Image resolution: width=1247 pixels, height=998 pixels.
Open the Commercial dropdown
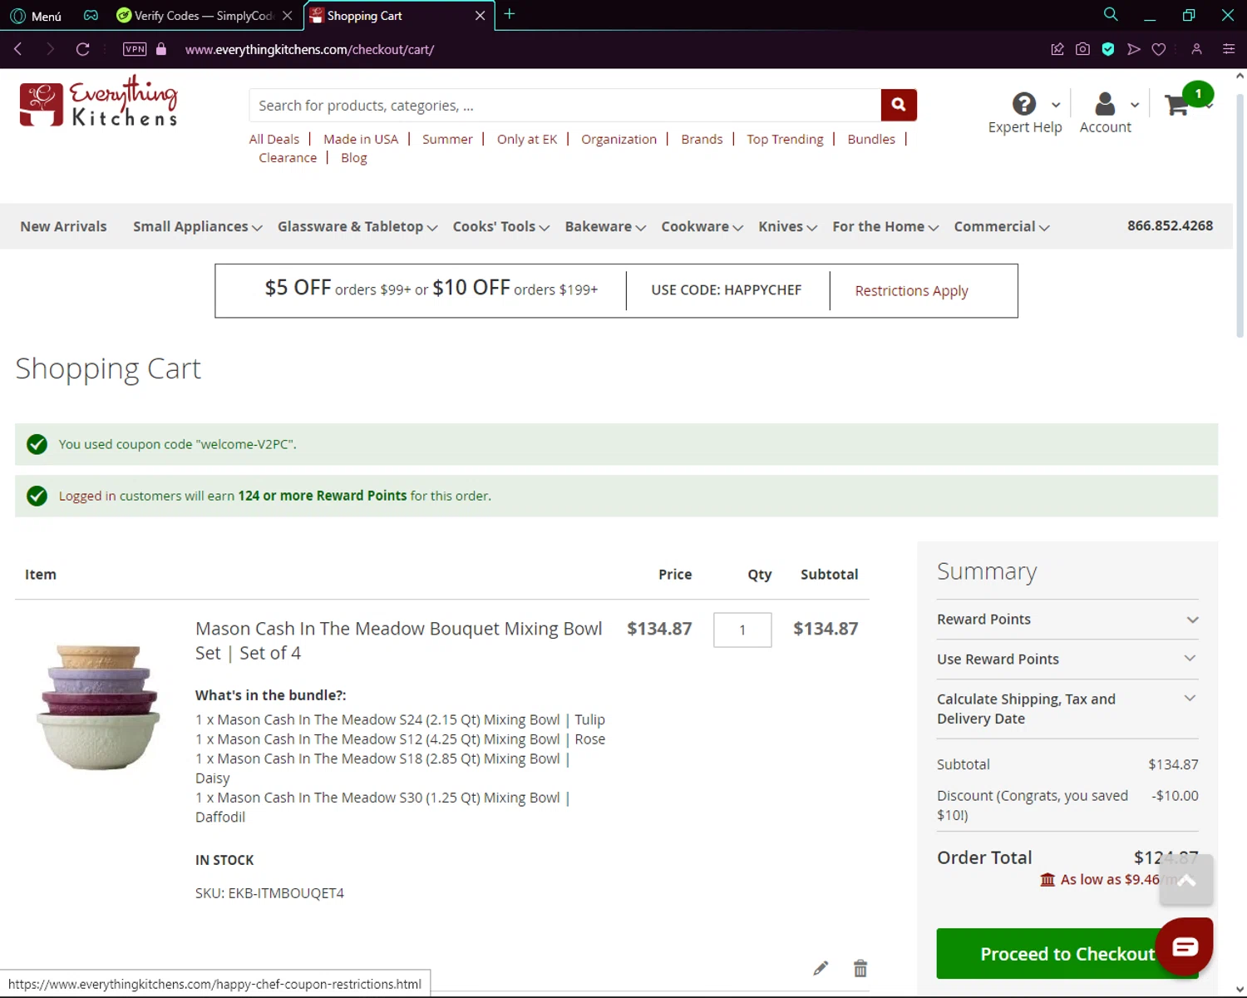click(1002, 226)
